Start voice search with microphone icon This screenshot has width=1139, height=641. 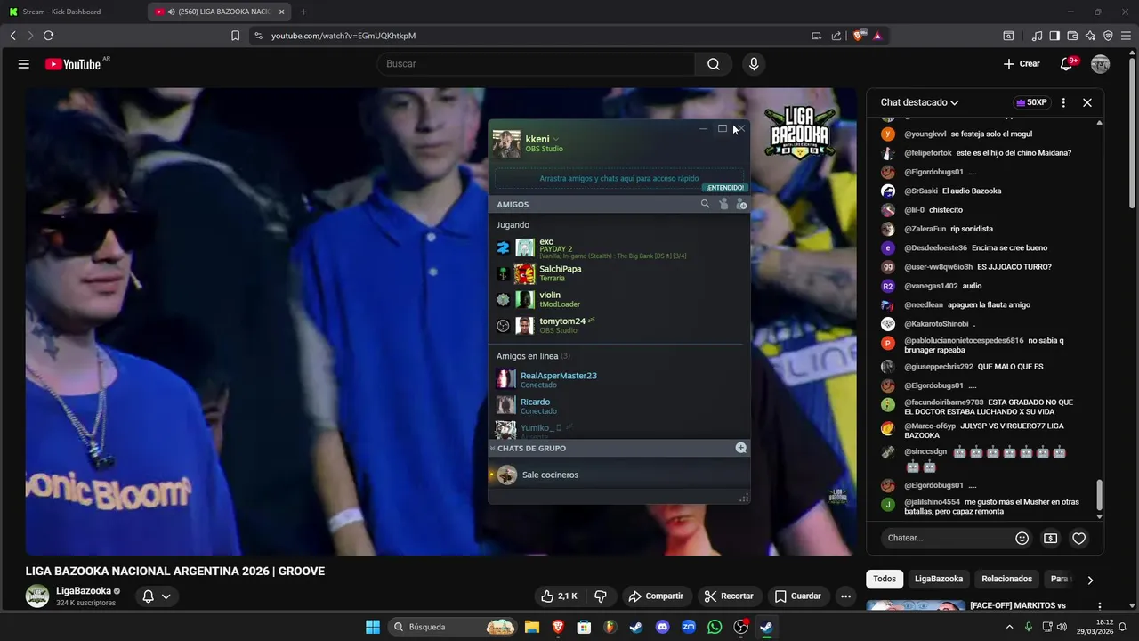[x=754, y=64]
